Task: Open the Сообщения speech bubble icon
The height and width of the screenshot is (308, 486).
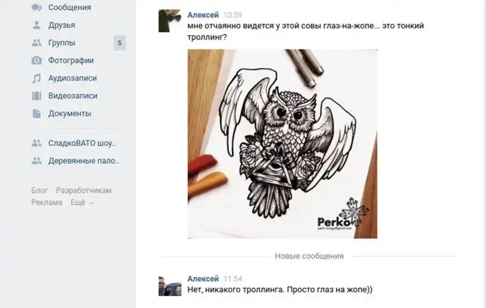Action: [36, 7]
